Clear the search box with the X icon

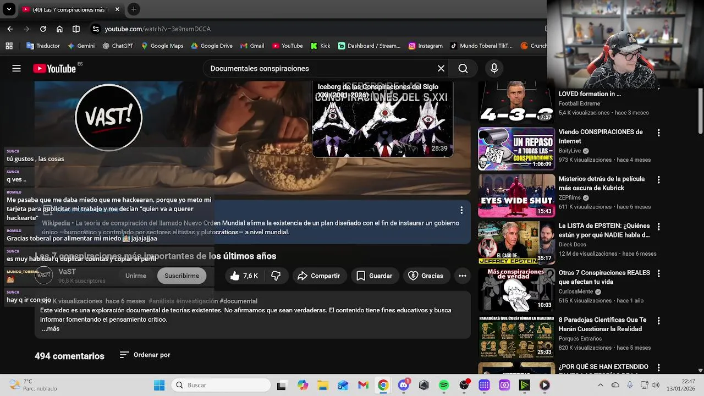tap(441, 68)
